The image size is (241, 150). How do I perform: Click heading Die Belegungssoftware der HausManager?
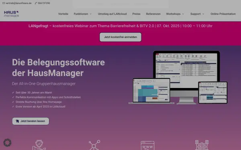click(x=58, y=68)
